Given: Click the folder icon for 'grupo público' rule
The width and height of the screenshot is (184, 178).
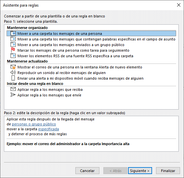Looking at the screenshot, I should click(13, 44).
